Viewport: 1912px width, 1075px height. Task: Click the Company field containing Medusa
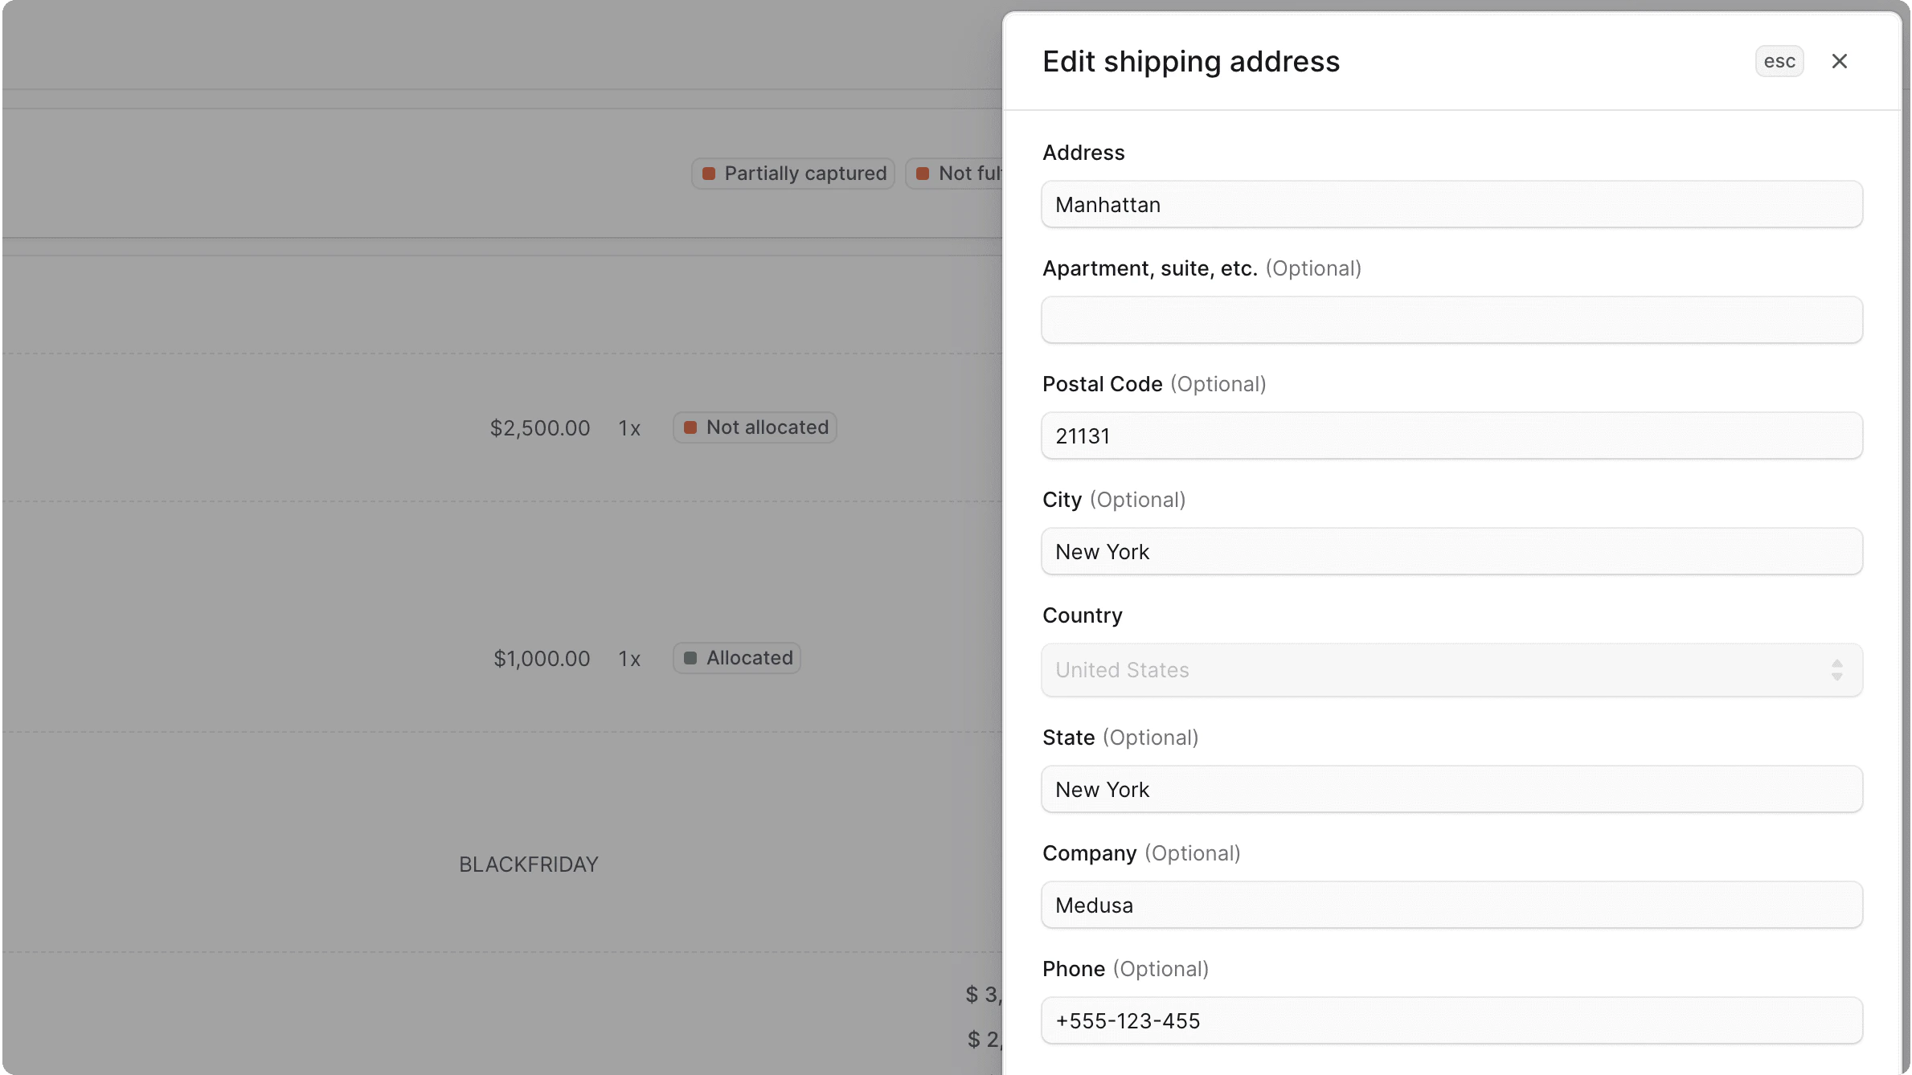click(x=1451, y=905)
